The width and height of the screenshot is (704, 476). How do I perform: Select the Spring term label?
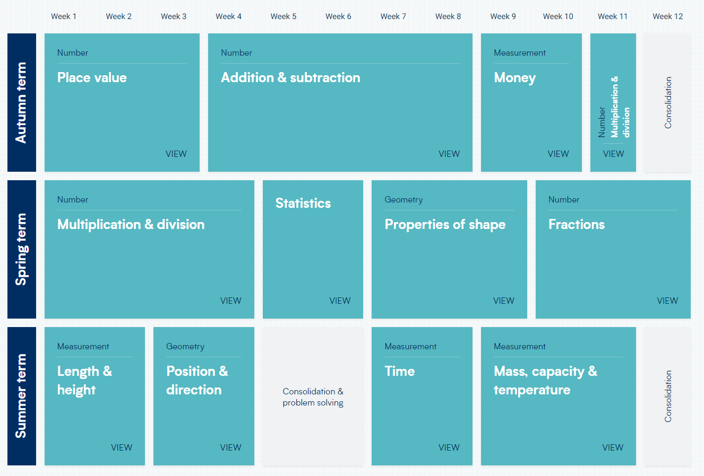click(x=22, y=249)
